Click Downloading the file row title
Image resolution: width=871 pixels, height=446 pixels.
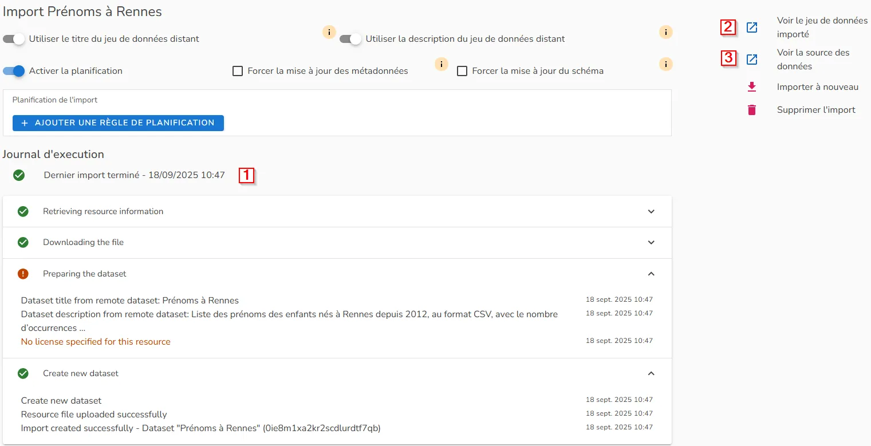coord(83,242)
